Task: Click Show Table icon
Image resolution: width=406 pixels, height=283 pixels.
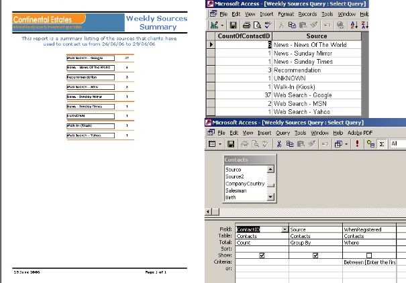Action: click(x=370, y=144)
